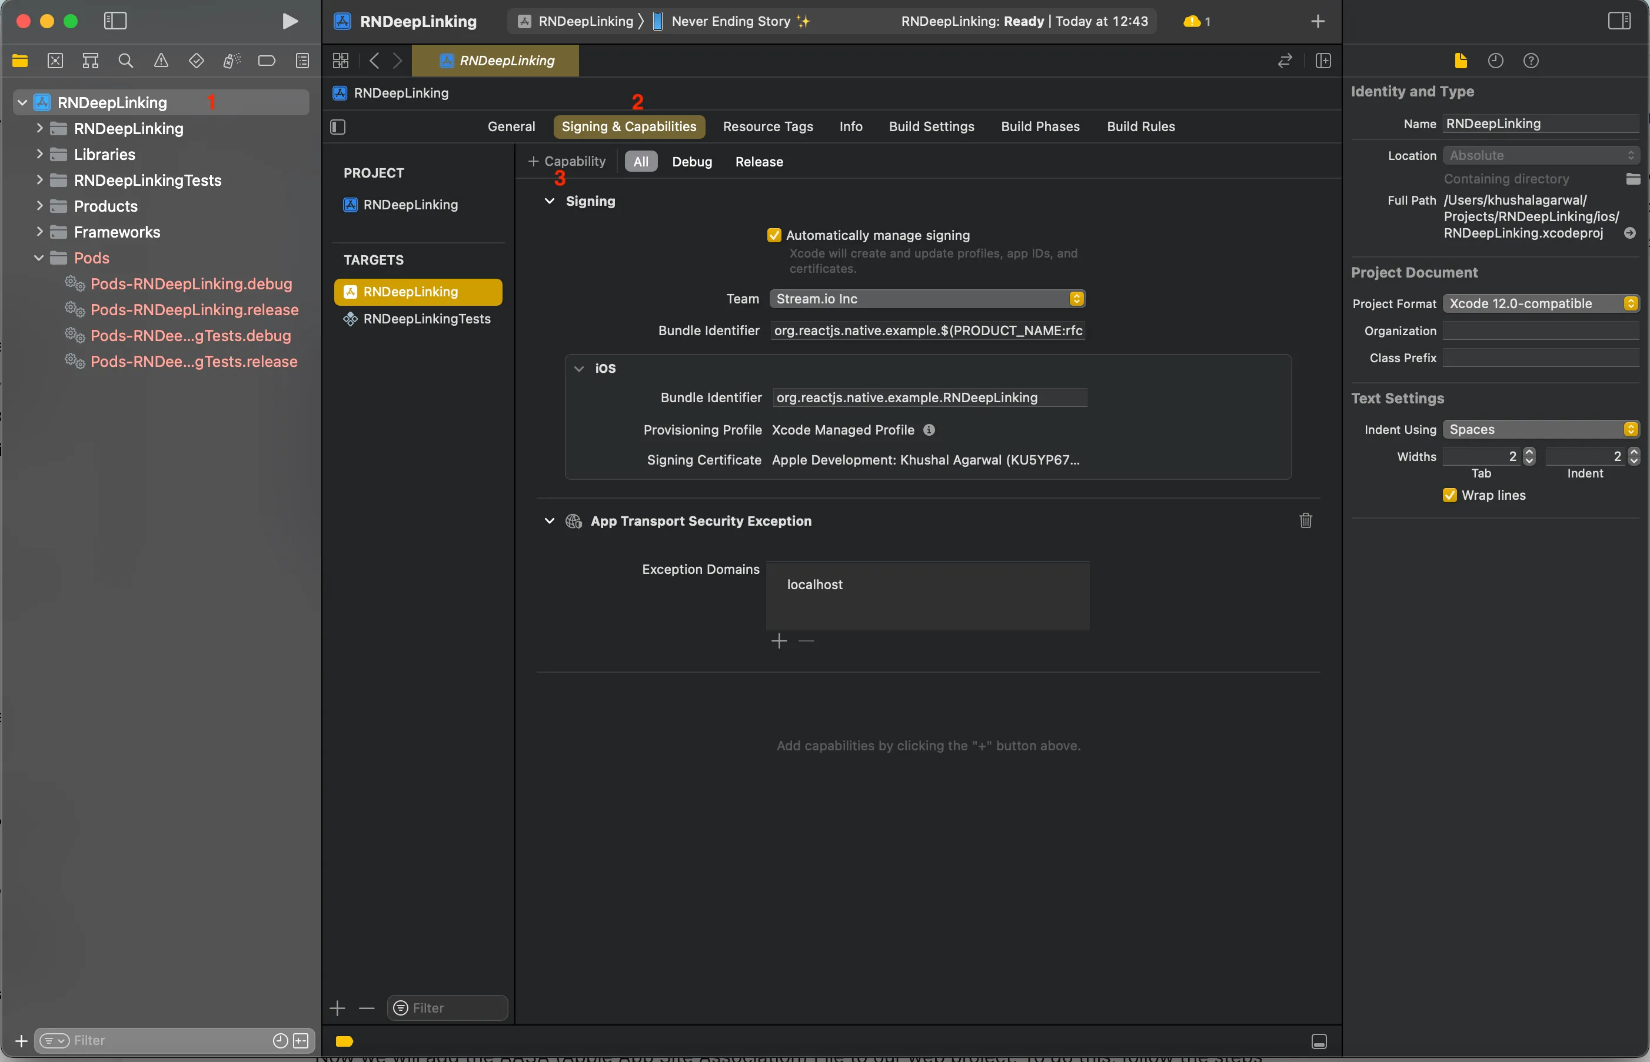
Task: Click the Signing & Capabilities tab
Action: click(629, 125)
